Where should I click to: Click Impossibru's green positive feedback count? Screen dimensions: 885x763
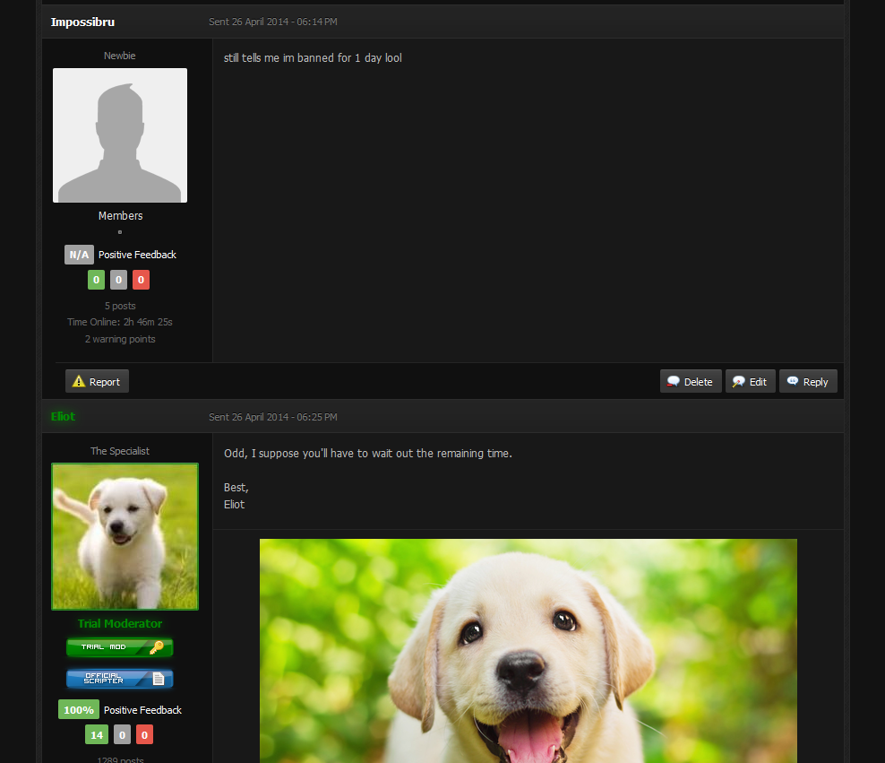(x=96, y=280)
